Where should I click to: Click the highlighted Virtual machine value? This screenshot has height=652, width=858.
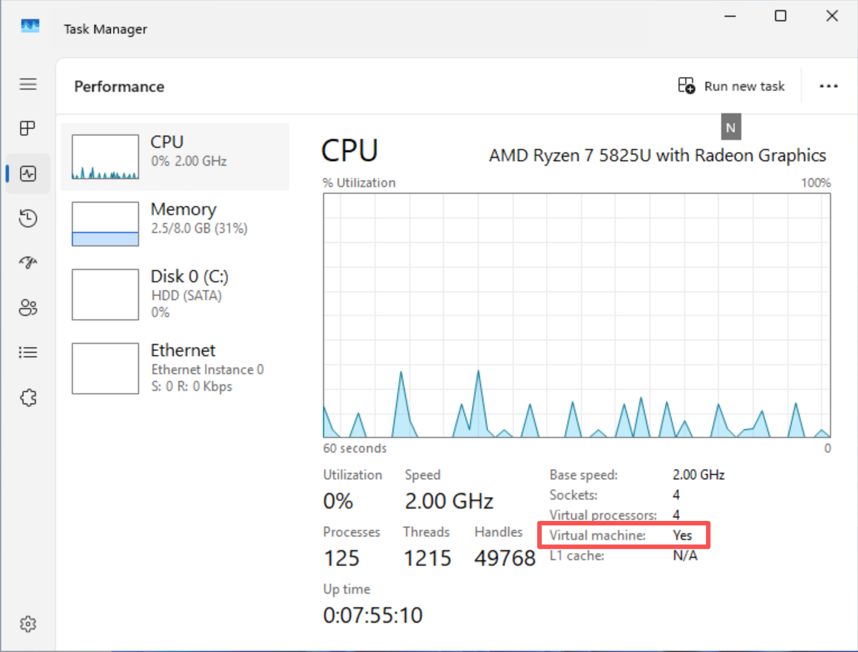682,535
